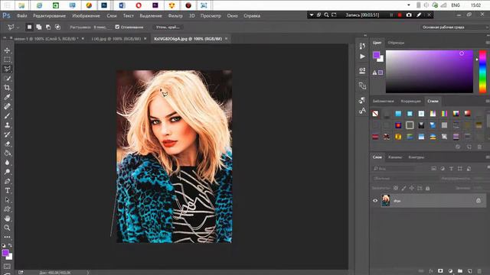The width and height of the screenshot is (490, 275).
Task: Select the Move tool
Action: pos(7,50)
